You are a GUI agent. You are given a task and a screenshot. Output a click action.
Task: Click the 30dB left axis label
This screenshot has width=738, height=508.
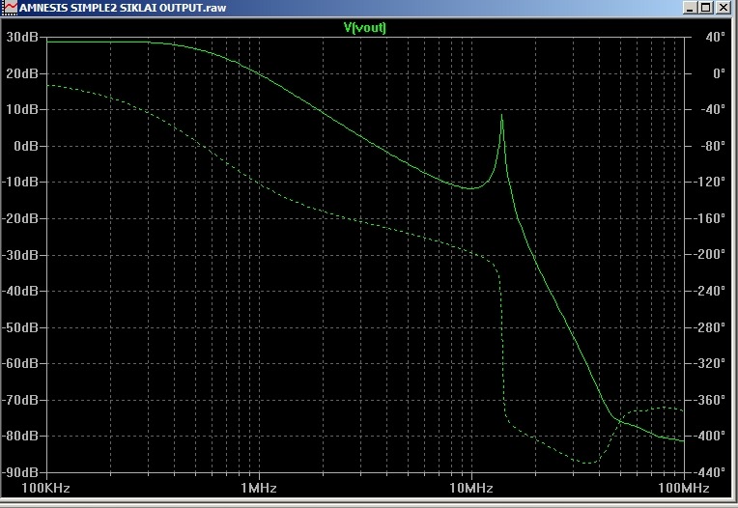(22, 37)
